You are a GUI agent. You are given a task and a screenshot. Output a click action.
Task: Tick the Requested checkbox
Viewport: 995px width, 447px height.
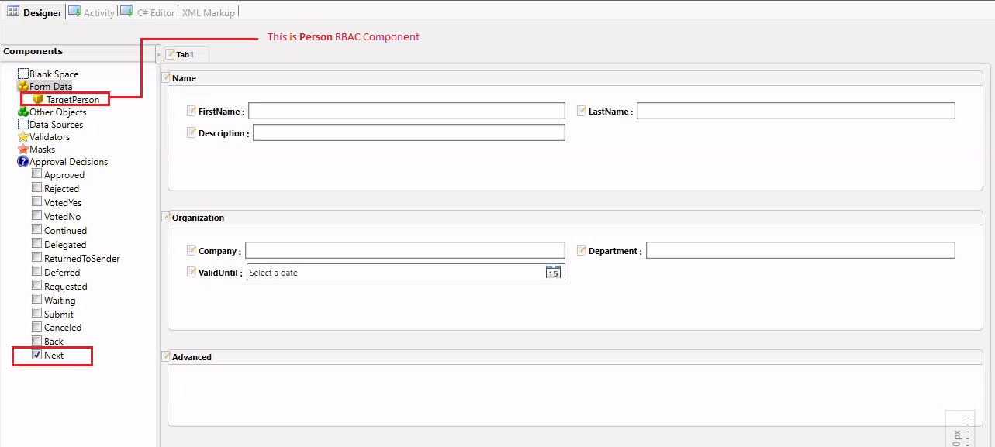pyautogui.click(x=36, y=286)
